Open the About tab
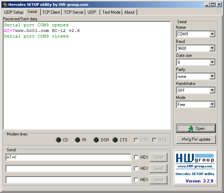224x193 pixels. click(x=129, y=12)
